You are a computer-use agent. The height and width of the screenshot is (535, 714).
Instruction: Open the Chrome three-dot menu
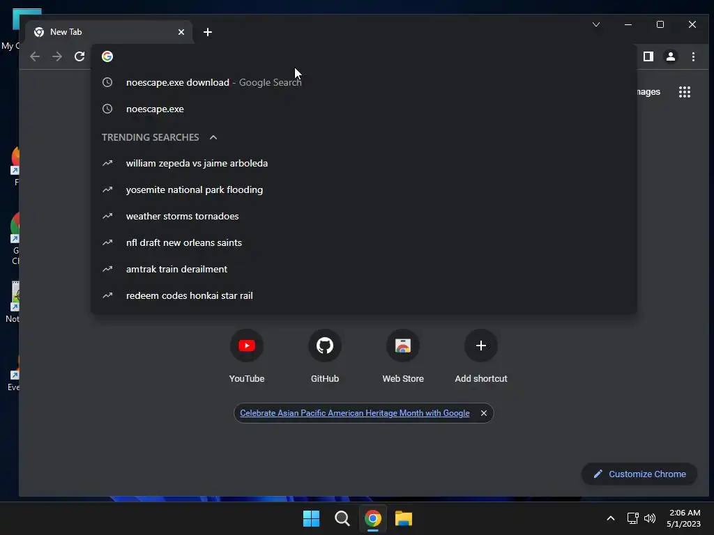coord(693,56)
